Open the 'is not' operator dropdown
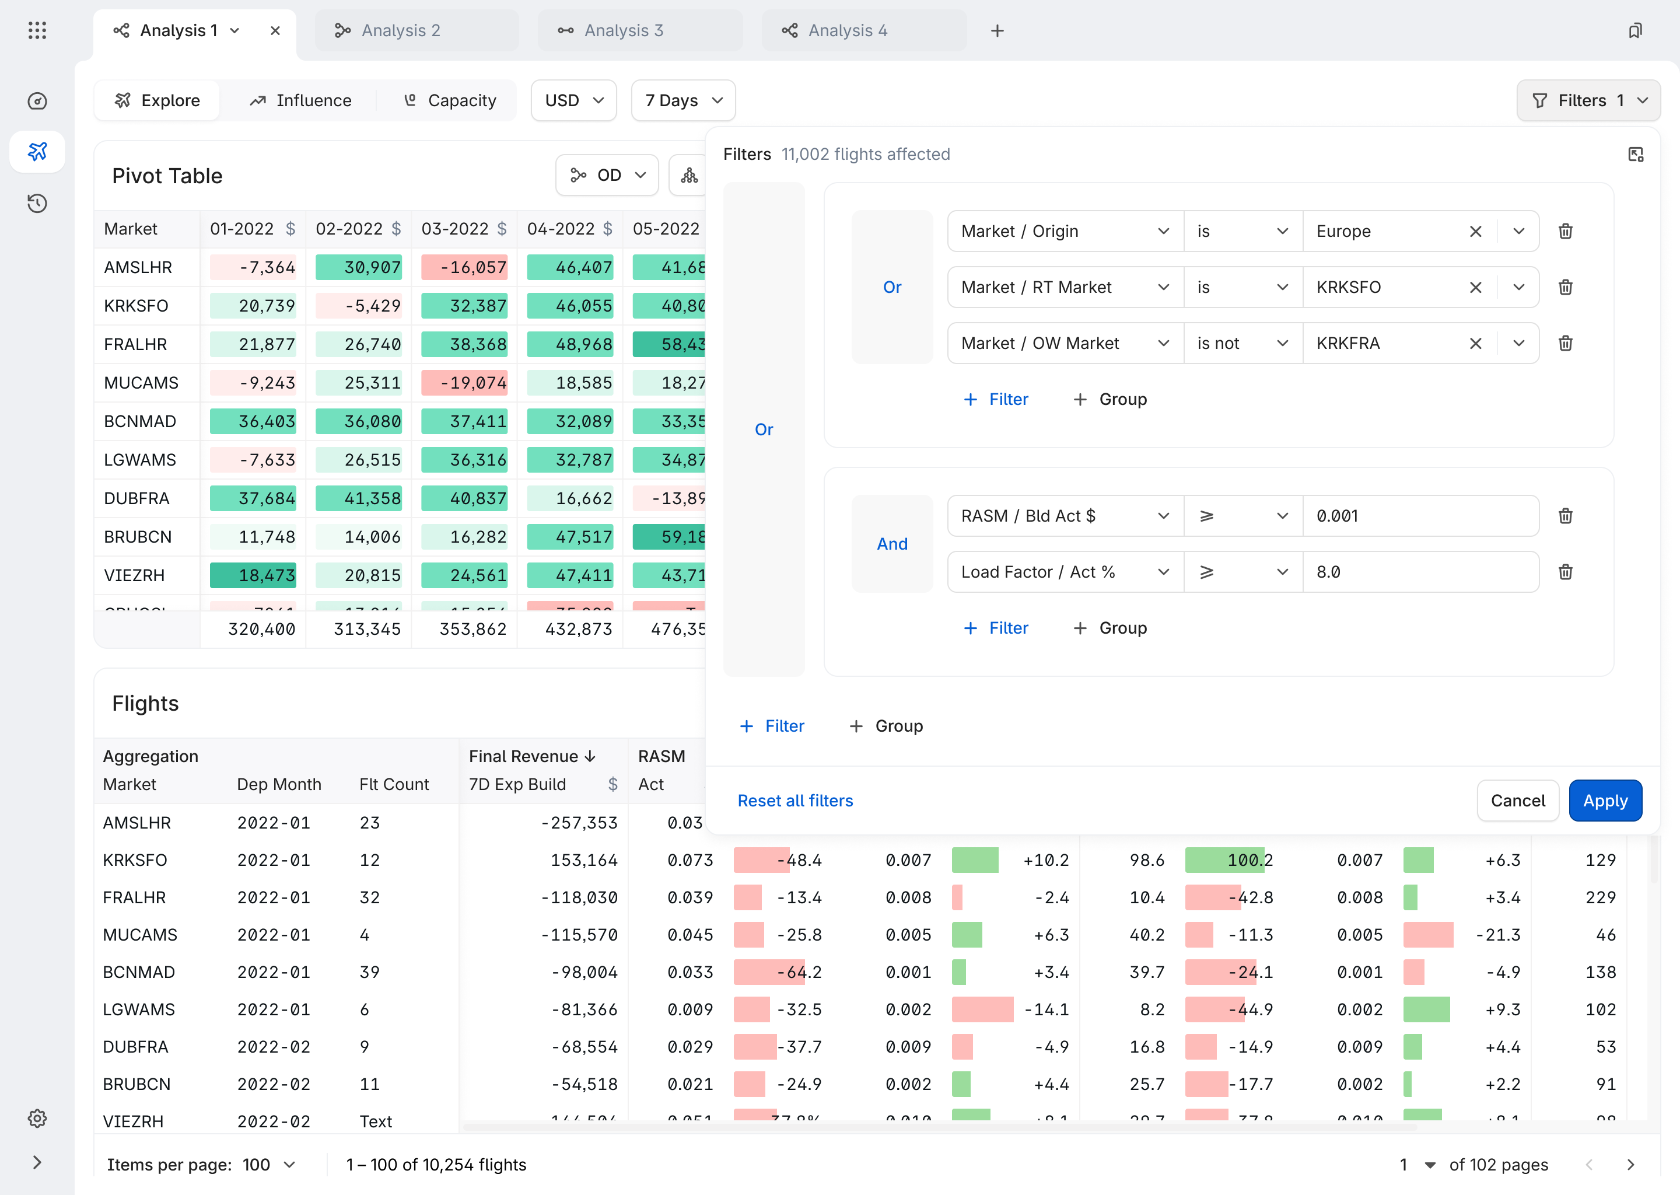 [x=1242, y=343]
